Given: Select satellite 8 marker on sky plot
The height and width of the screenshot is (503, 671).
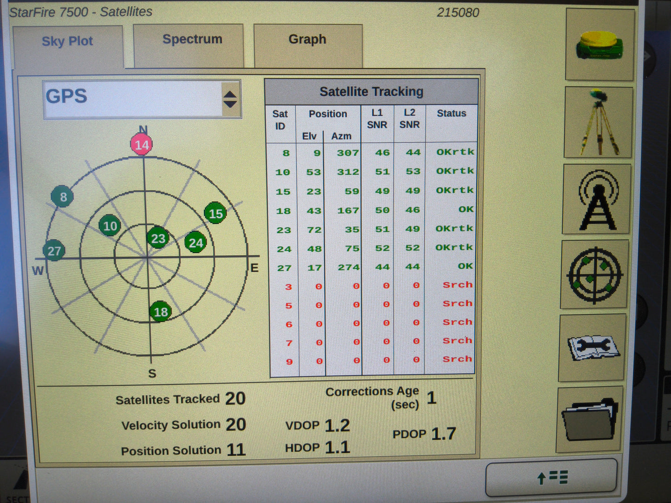Looking at the screenshot, I should pyautogui.click(x=63, y=197).
